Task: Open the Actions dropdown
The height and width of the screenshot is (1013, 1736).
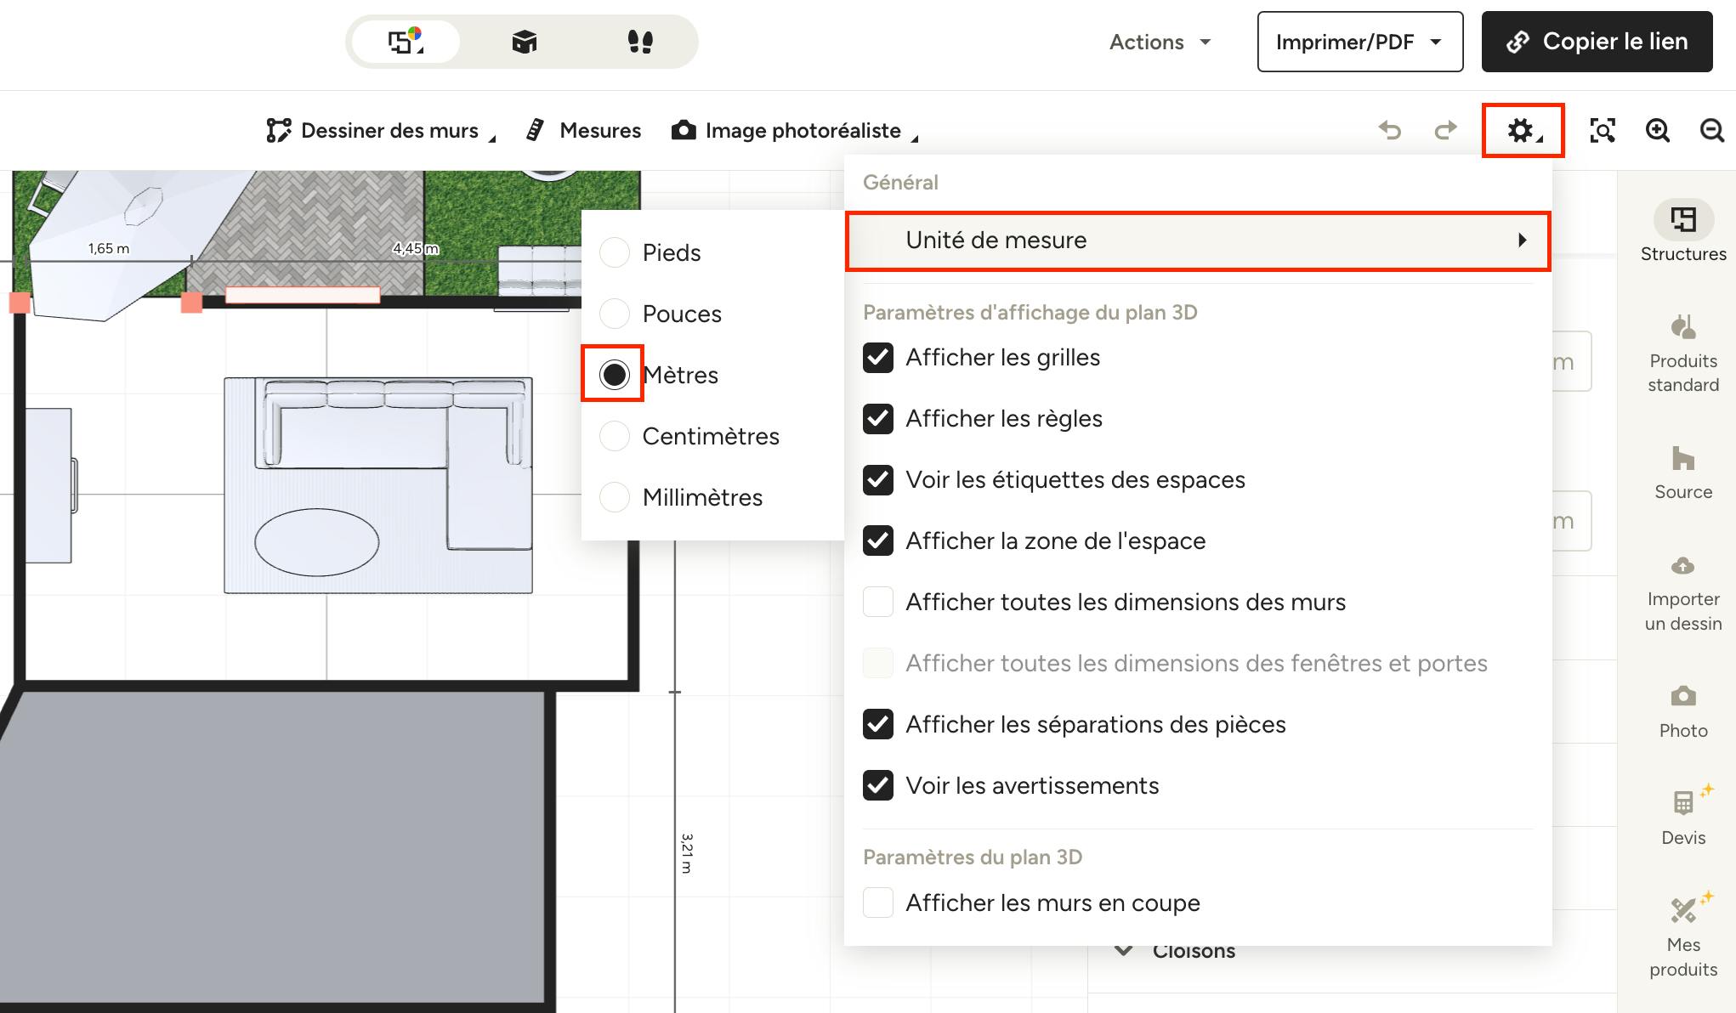Action: tap(1160, 42)
